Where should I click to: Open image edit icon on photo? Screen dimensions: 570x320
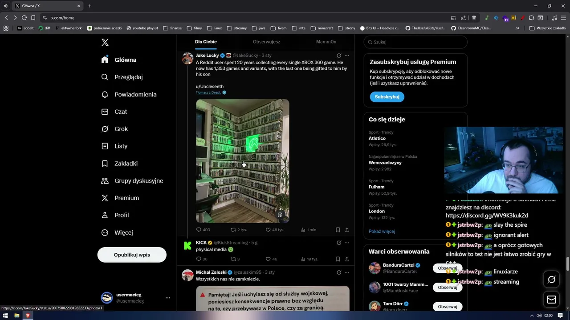pyautogui.click(x=280, y=215)
